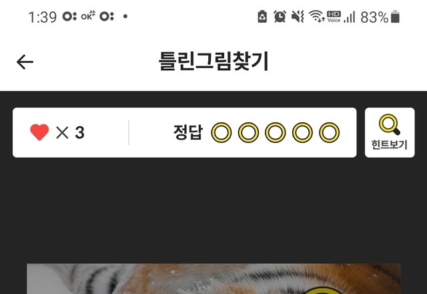The width and height of the screenshot is (427, 294).
Task: Tap the battery recycle status icon
Action: (262, 17)
